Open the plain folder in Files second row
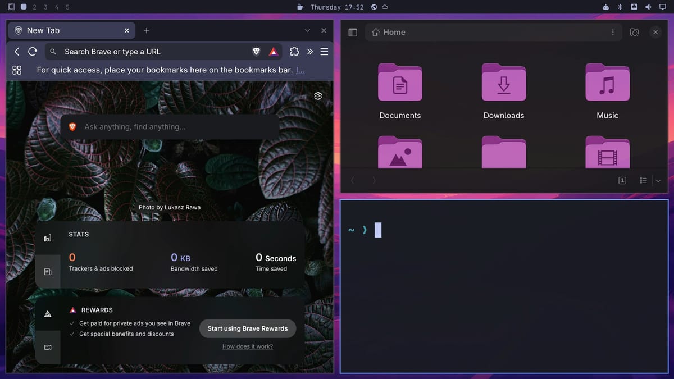 point(504,152)
